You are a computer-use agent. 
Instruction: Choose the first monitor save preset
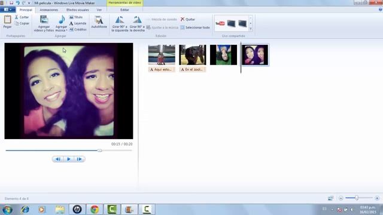click(231, 23)
